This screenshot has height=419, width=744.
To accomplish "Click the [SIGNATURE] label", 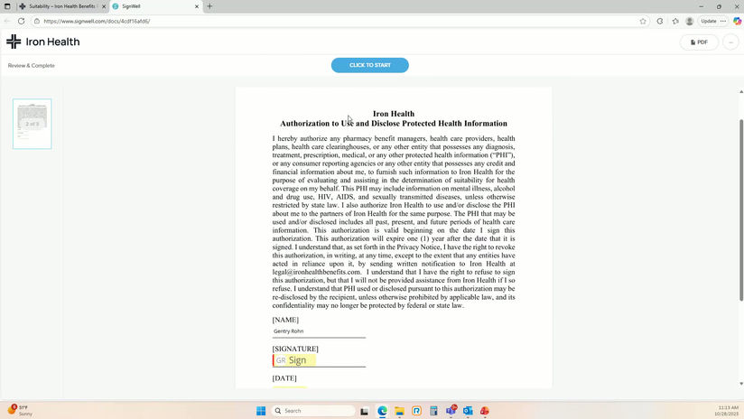I will click(295, 349).
